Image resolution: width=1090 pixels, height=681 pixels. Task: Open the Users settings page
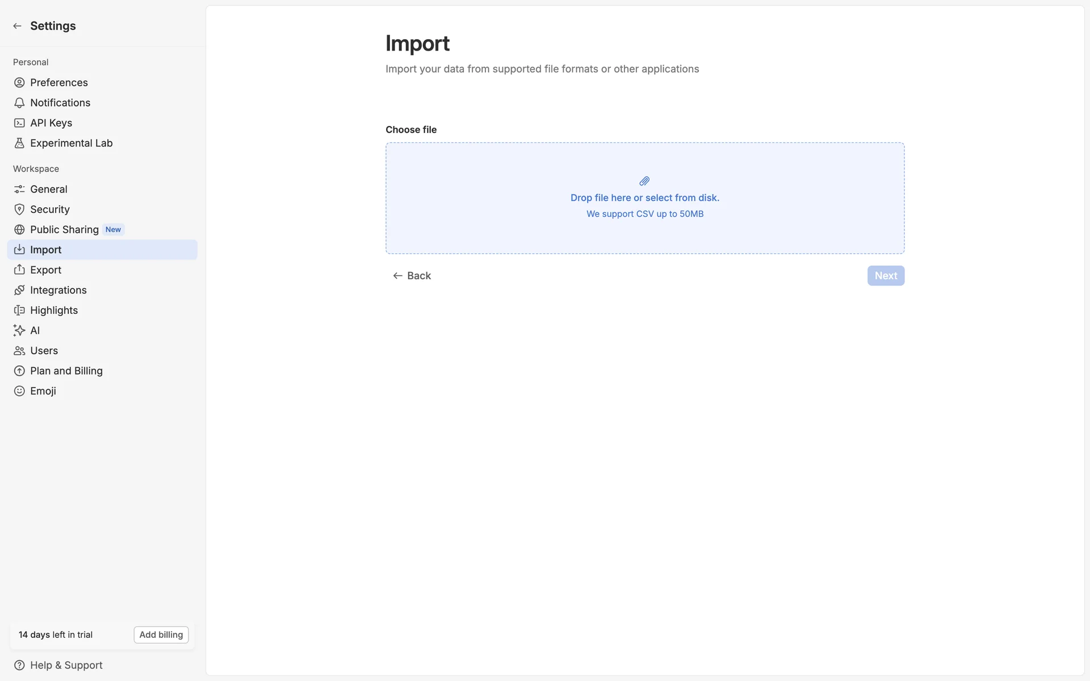(44, 351)
